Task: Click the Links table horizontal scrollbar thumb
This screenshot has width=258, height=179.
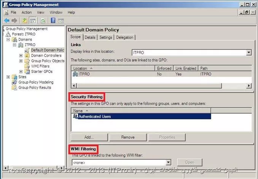Action: [x=149, y=86]
